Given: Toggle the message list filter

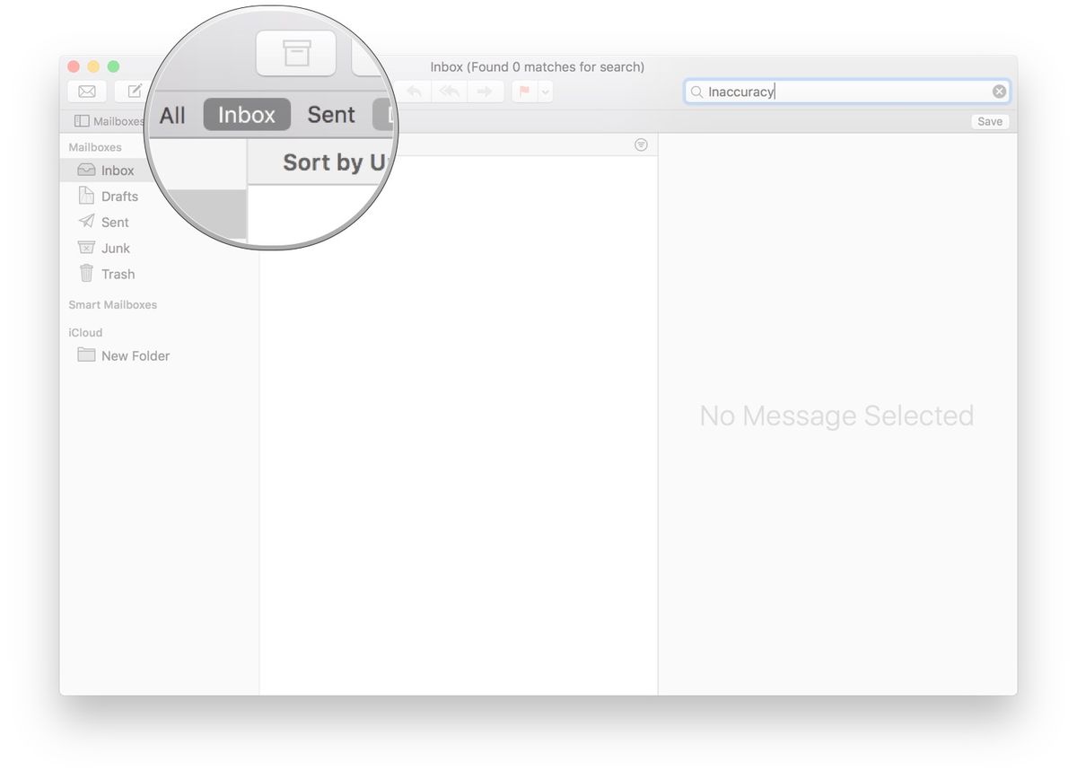Looking at the screenshot, I should pos(641,144).
